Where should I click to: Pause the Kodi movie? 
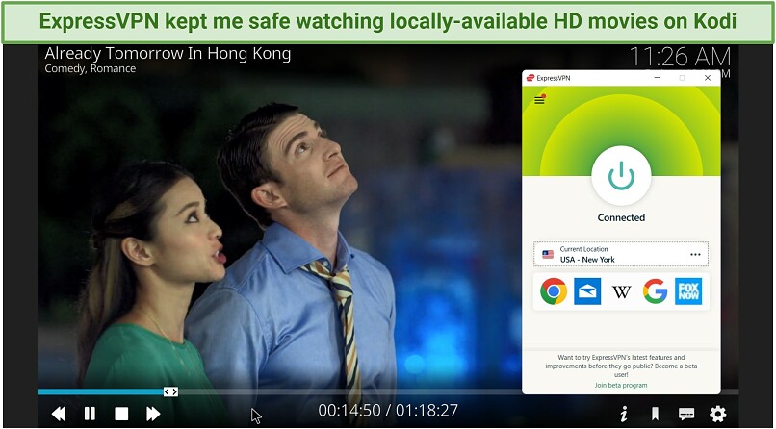click(x=90, y=414)
